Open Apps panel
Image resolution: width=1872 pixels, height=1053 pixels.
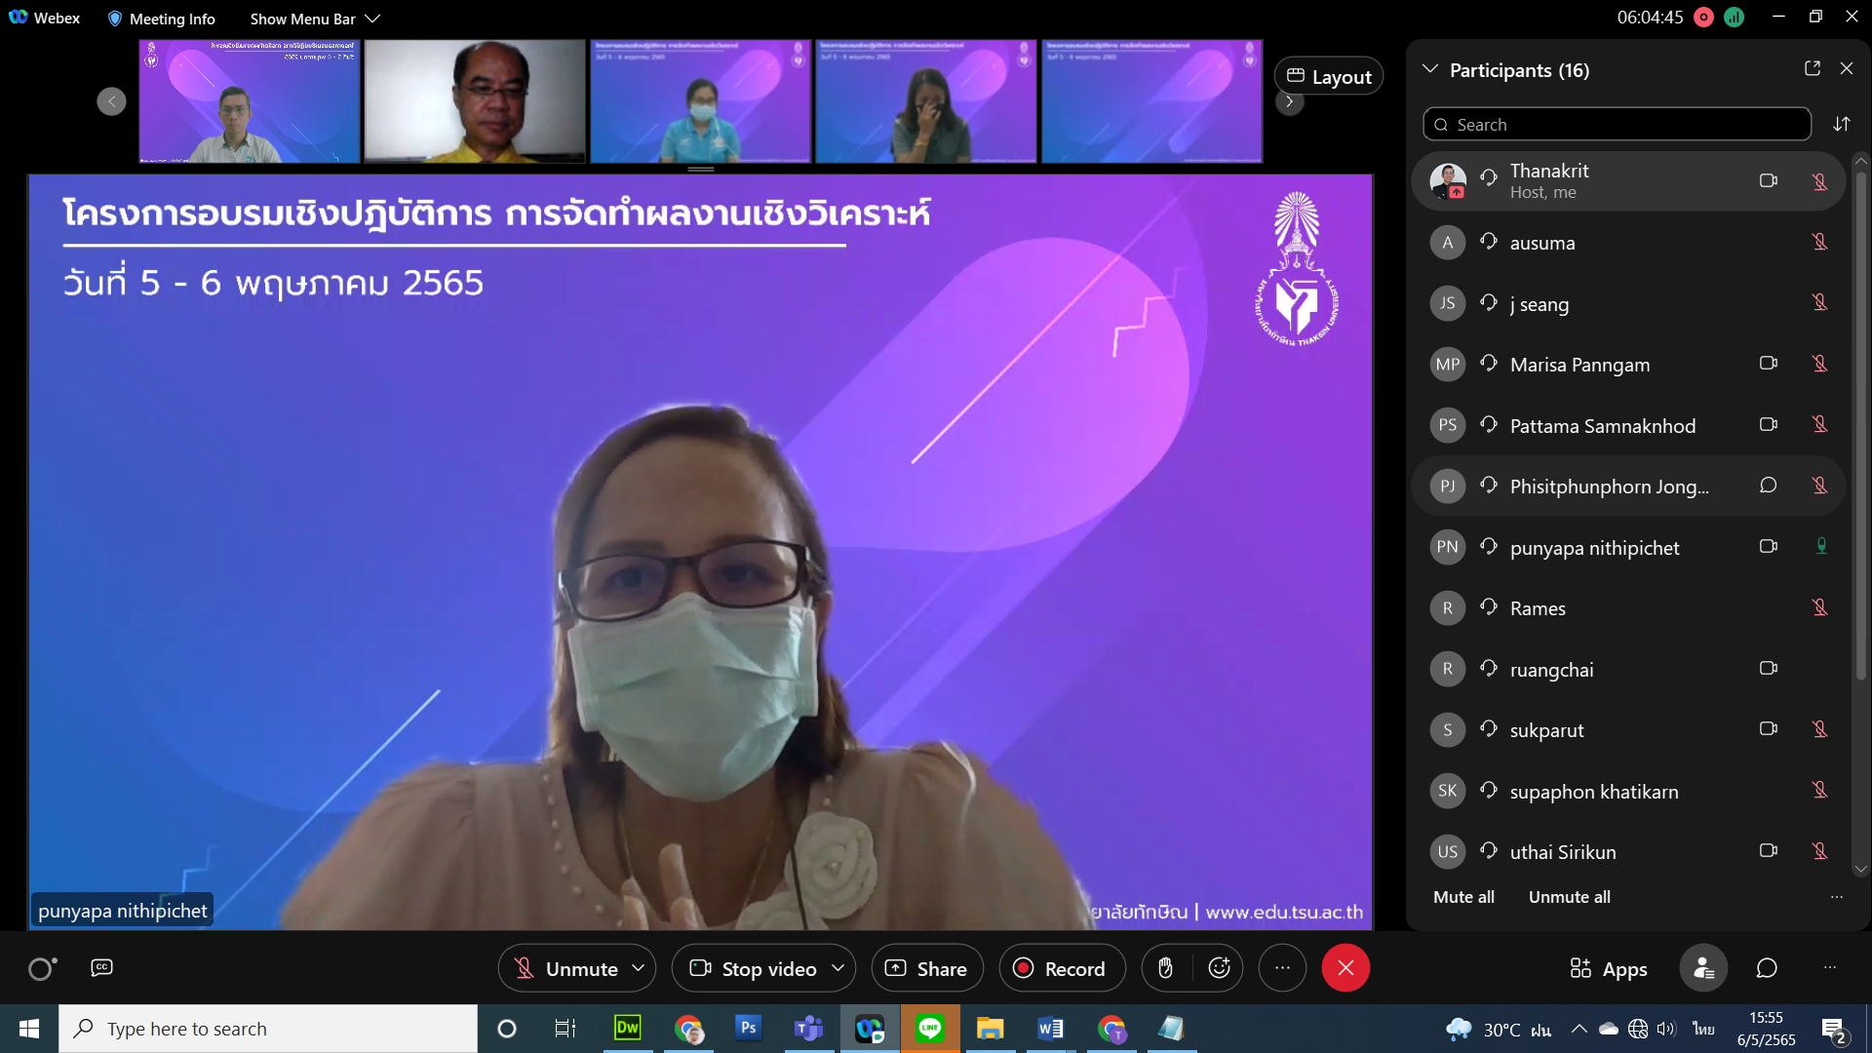pos(1608,968)
